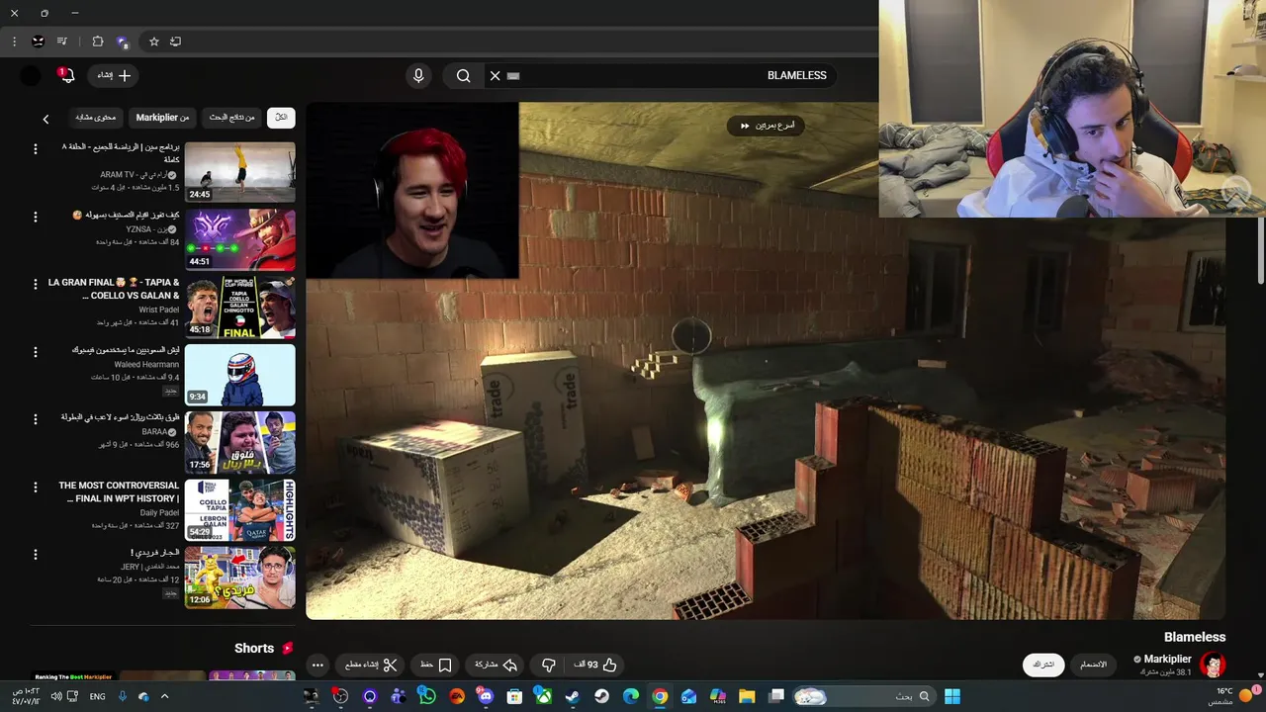Open options for LA GRAN FINAL video

click(x=36, y=284)
